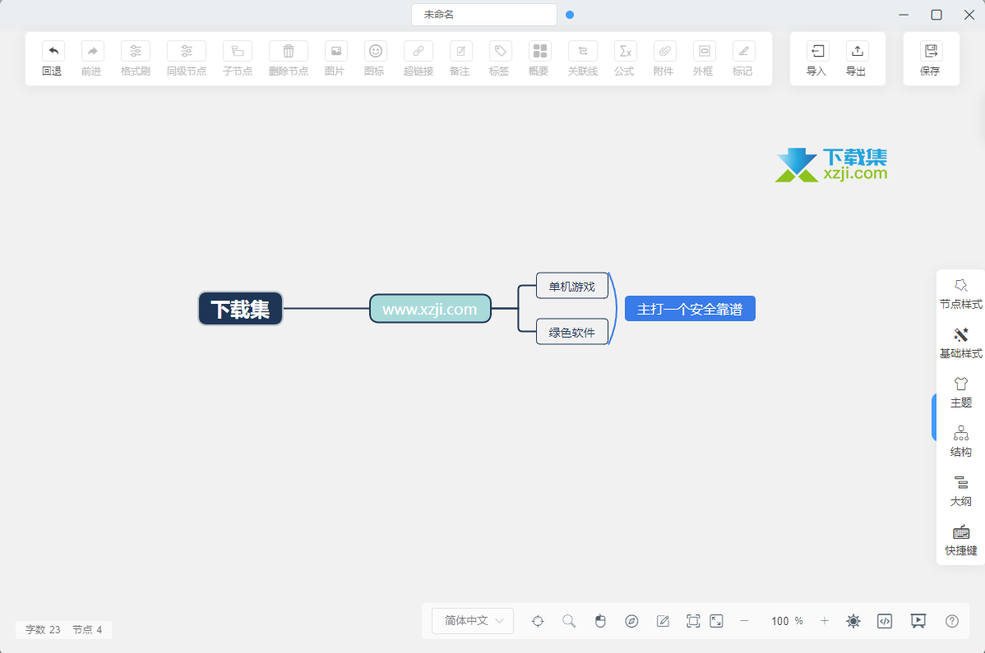Click the 标记 marker icon
985x653 pixels.
(x=744, y=51)
